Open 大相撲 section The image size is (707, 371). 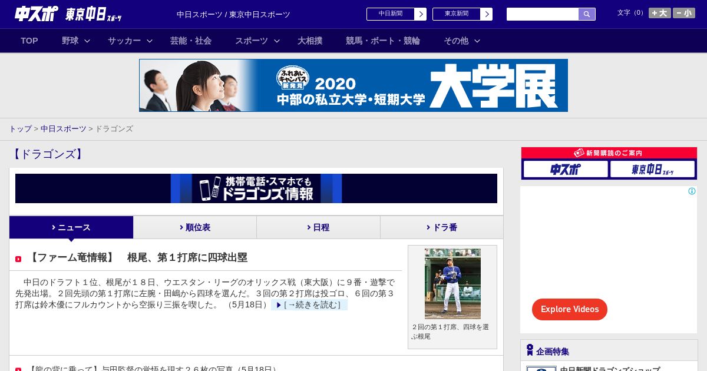click(x=310, y=41)
